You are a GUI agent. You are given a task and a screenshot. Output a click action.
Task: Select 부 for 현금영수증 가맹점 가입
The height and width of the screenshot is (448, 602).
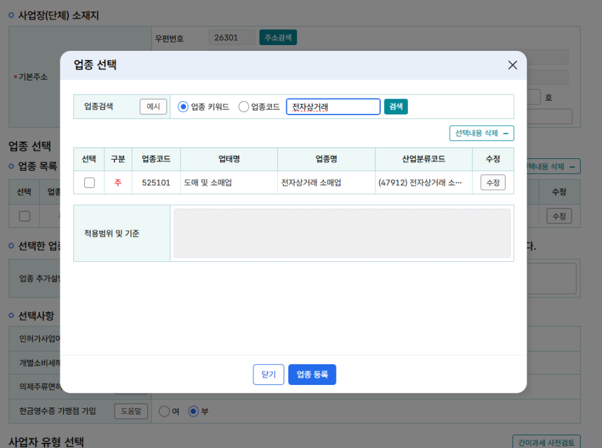[x=194, y=411]
